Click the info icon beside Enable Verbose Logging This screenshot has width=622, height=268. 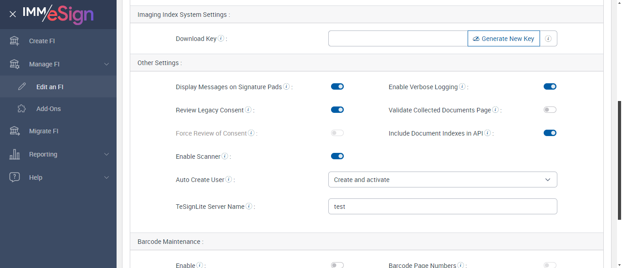pos(462,86)
